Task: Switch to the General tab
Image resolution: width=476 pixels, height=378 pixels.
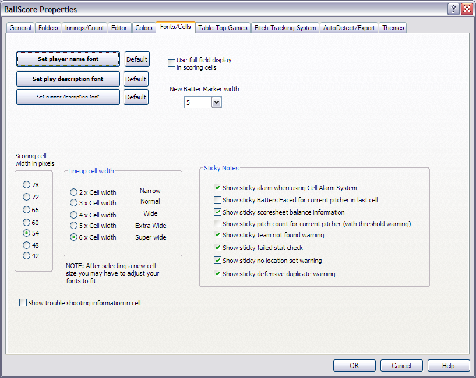Action: pos(20,28)
